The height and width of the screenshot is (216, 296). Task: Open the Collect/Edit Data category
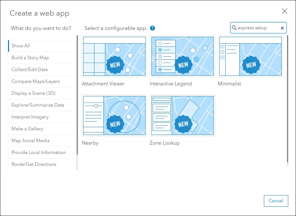tap(42, 70)
